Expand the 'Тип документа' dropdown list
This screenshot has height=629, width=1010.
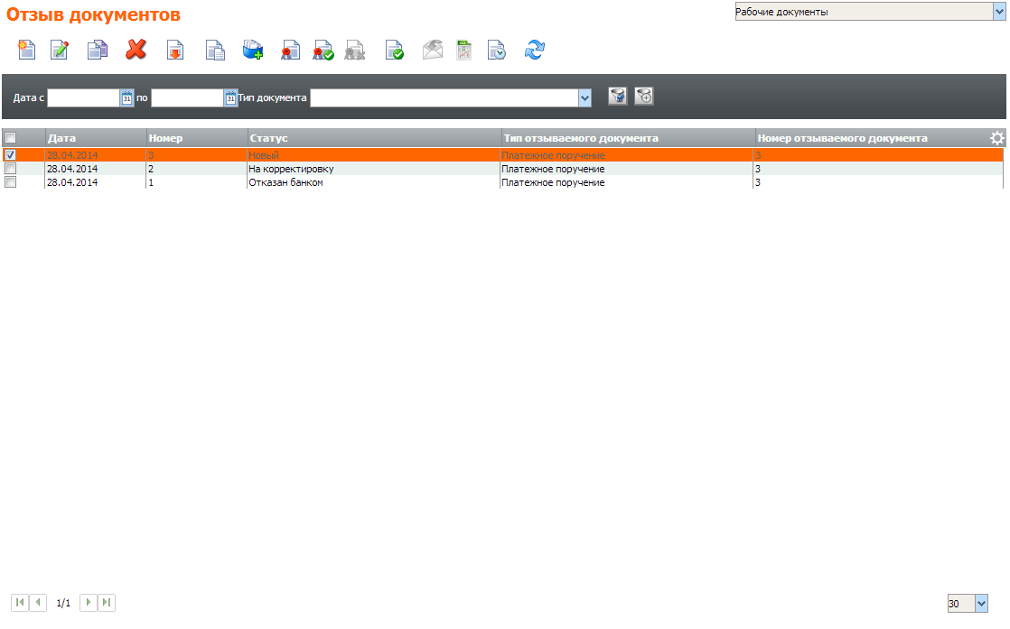coord(584,97)
